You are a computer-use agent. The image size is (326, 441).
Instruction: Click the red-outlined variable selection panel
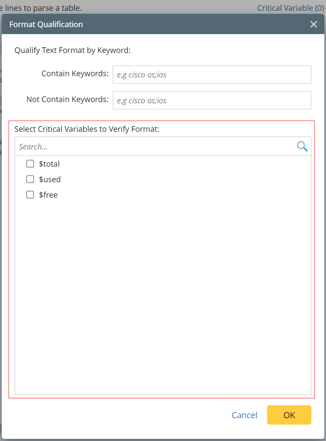pos(163,280)
